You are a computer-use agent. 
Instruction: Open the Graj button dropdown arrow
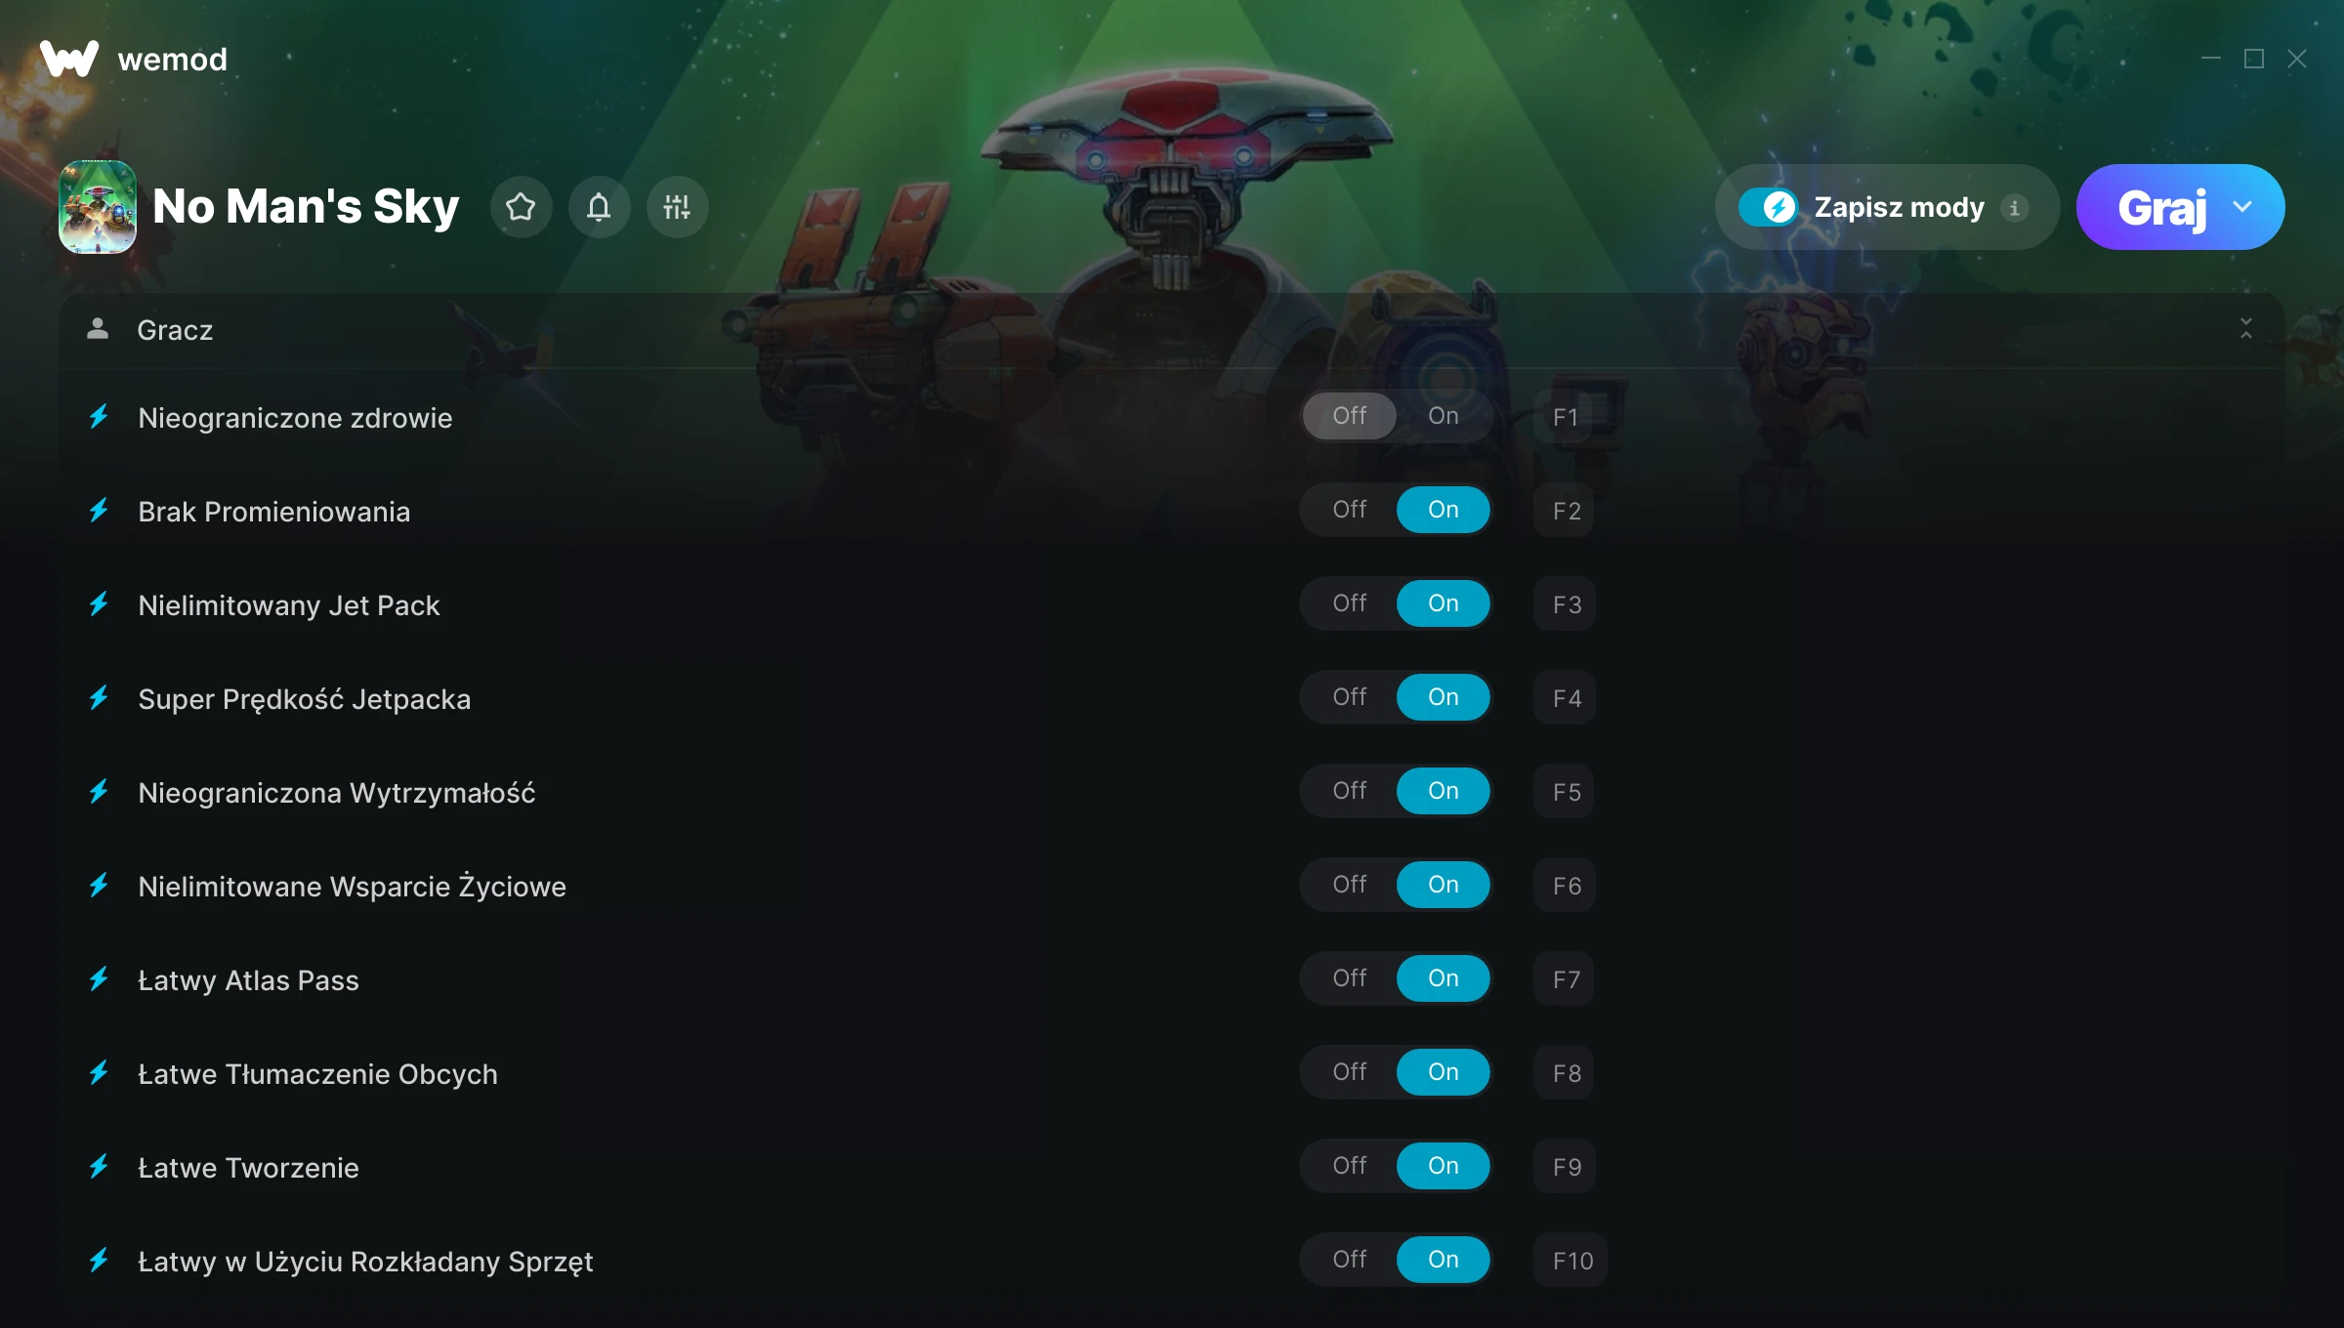click(2242, 207)
